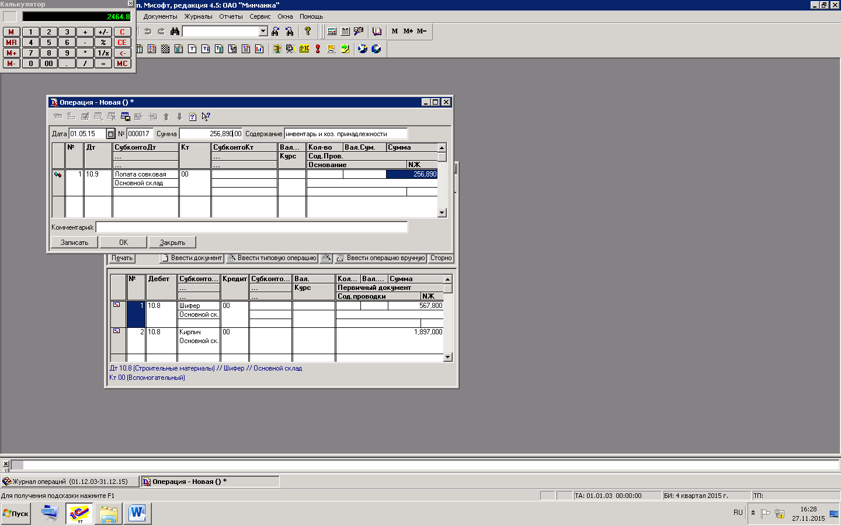Open the Окна menu
The image size is (841, 526).
[x=285, y=16]
